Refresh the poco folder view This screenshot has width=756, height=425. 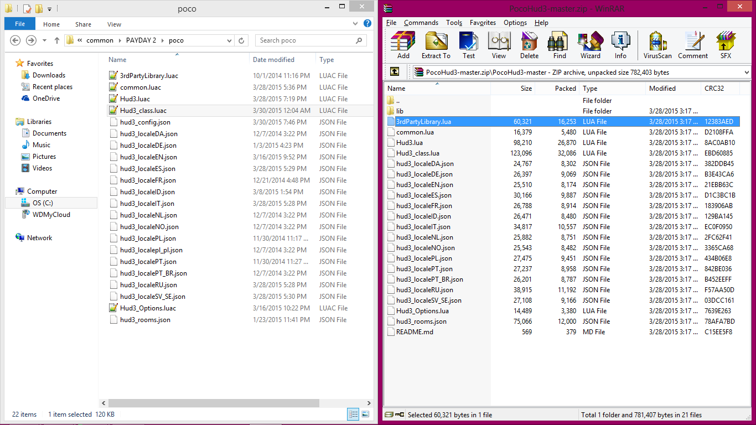point(241,40)
